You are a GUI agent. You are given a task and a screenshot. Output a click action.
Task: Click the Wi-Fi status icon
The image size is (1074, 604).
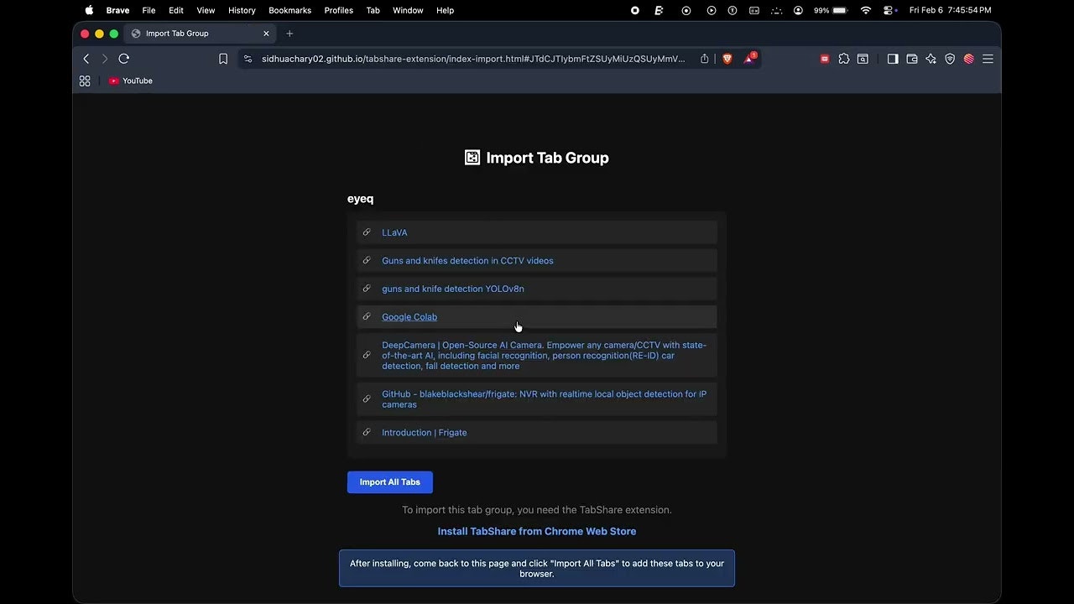pyautogui.click(x=865, y=10)
